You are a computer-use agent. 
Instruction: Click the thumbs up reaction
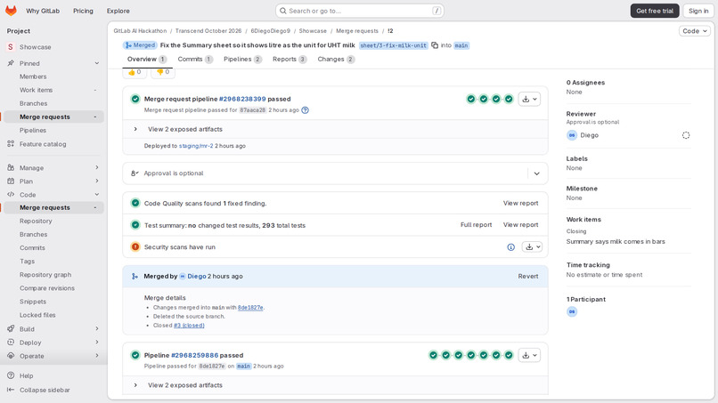click(x=135, y=72)
